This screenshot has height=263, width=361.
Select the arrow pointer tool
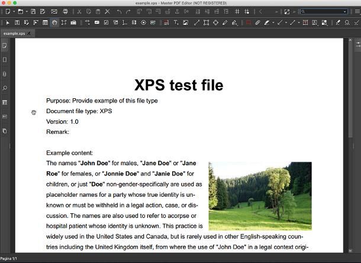8,23
